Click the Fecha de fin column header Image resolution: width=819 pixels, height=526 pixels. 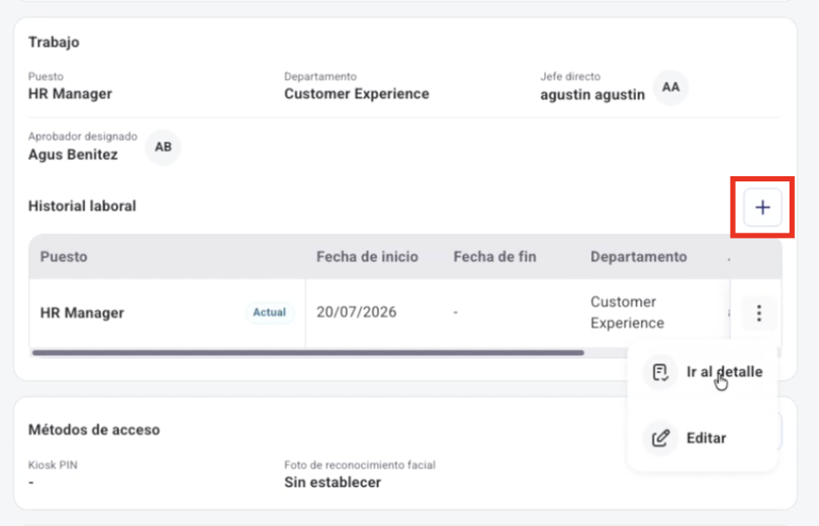[x=495, y=256]
